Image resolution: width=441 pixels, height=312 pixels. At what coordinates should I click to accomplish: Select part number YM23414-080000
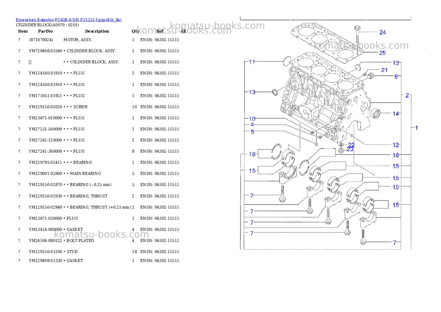click(45, 230)
